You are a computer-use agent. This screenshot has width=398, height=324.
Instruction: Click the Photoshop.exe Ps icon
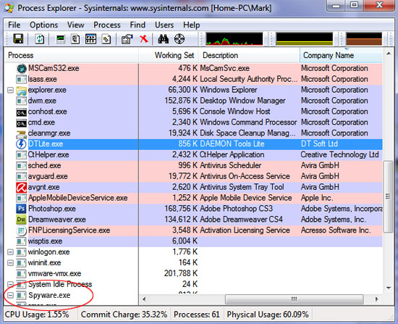pyautogui.click(x=21, y=209)
